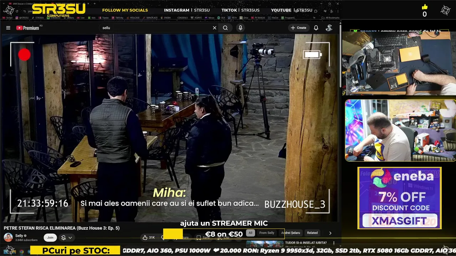Open the ProgramG bookmark
The height and width of the screenshot is (256, 456).
pyautogui.click(x=288, y=18)
